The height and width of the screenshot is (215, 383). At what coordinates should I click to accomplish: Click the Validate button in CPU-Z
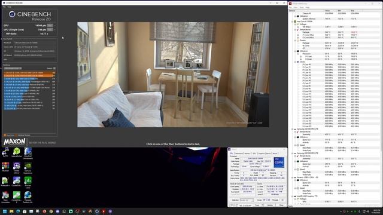(270, 205)
